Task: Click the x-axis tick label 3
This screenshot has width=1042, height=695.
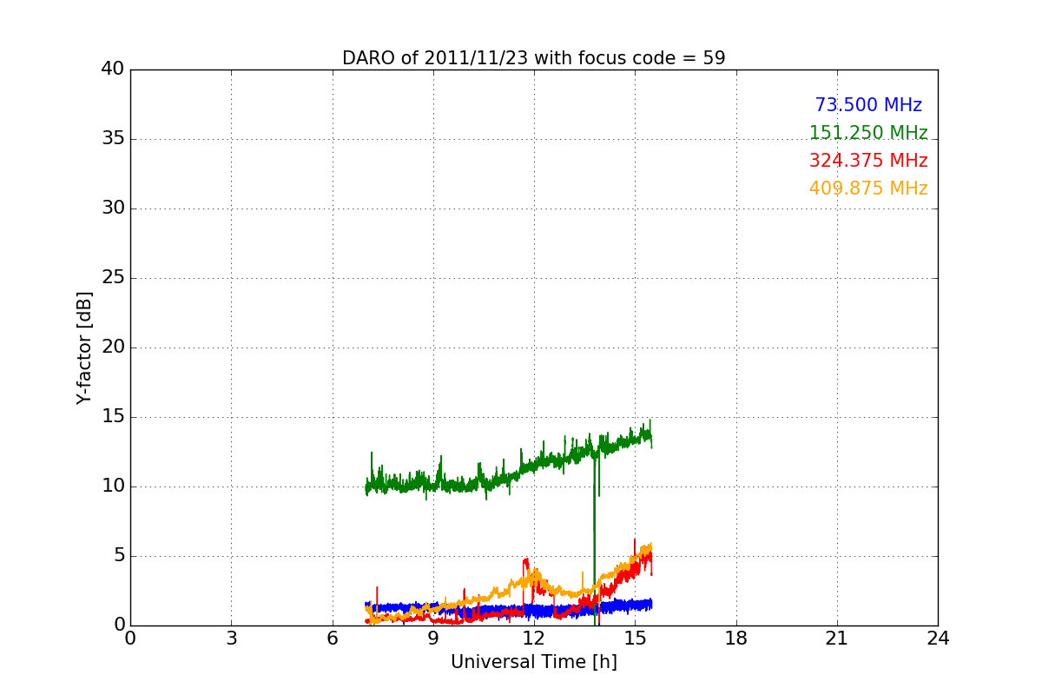Action: (231, 639)
